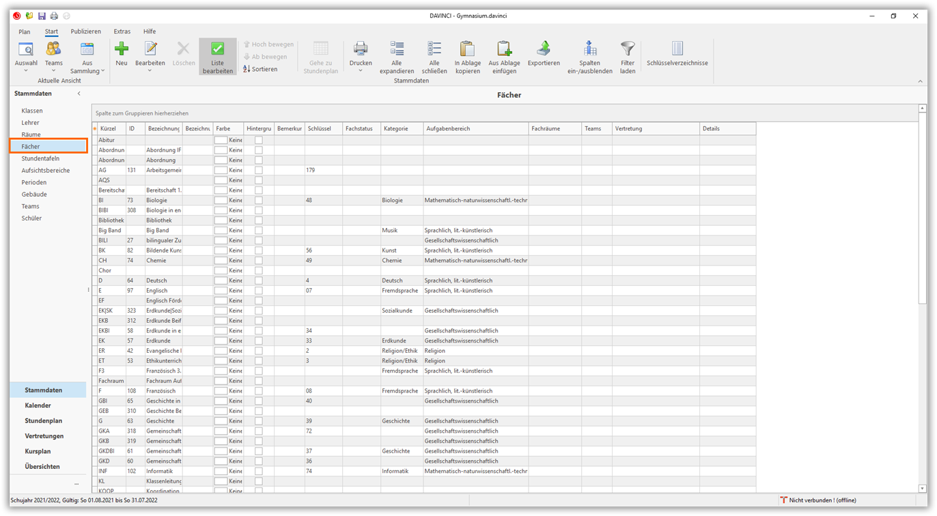Click Alle schließen icon

point(434,49)
